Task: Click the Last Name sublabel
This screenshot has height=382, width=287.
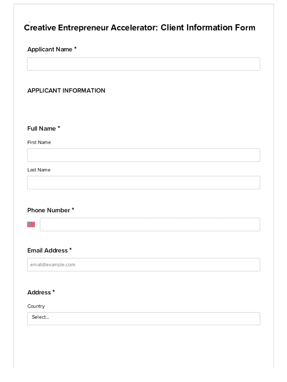Action: pyautogui.click(x=39, y=170)
